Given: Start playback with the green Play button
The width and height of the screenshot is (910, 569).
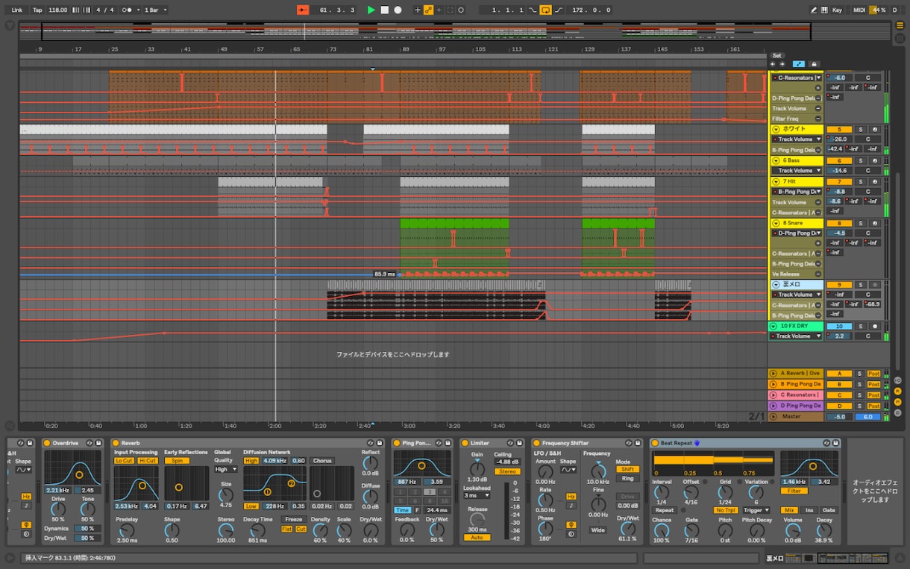Looking at the screenshot, I should 371,10.
